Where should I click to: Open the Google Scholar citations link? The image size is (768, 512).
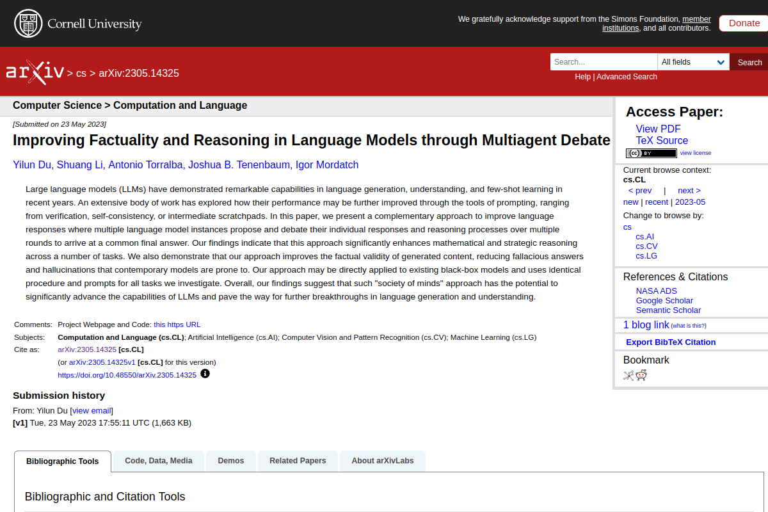coord(664,301)
